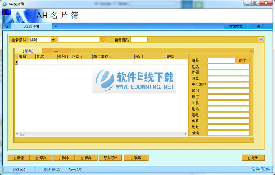The width and height of the screenshot is (275, 175).
Task: Click the C 联系 button
Action: pyautogui.click(x=136, y=158)
